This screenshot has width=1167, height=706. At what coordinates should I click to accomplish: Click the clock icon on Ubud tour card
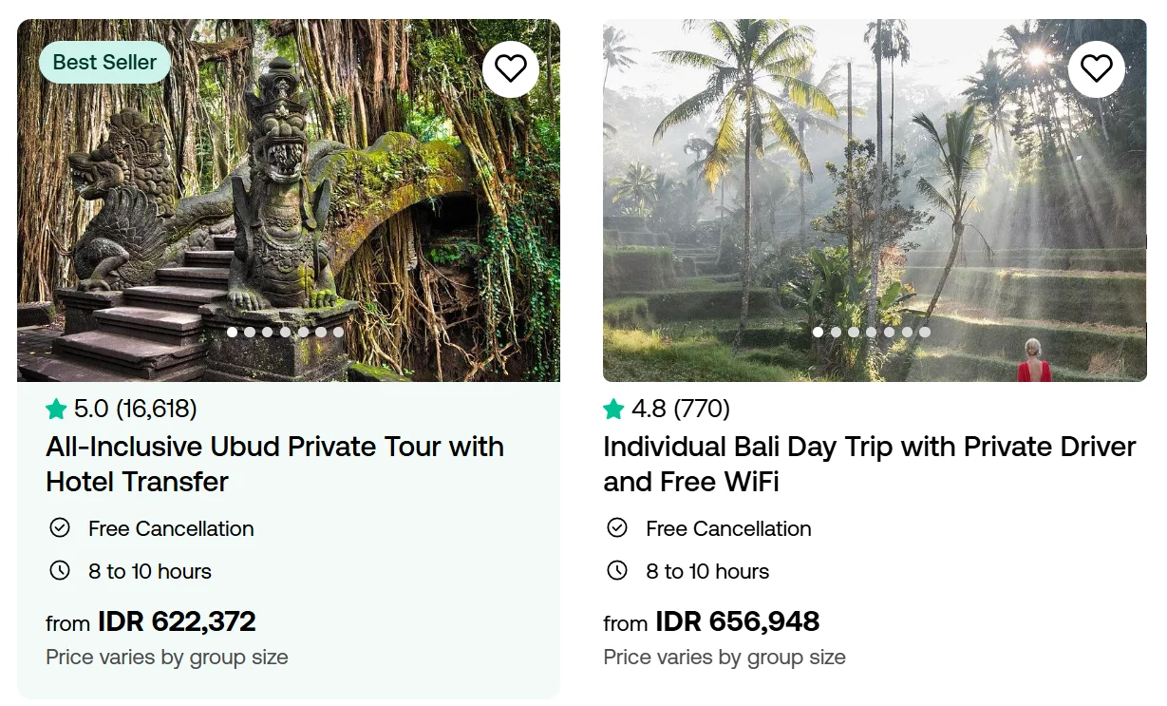tap(60, 570)
